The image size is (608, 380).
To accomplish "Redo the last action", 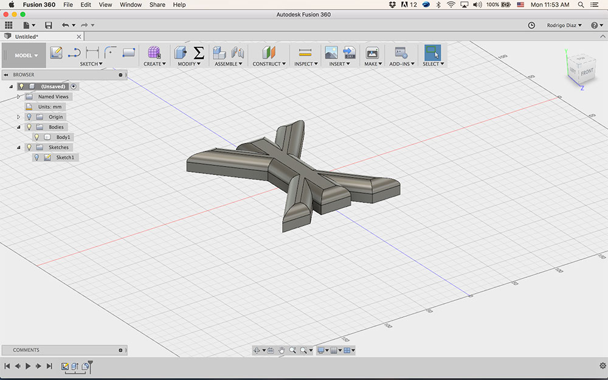I will pos(84,25).
